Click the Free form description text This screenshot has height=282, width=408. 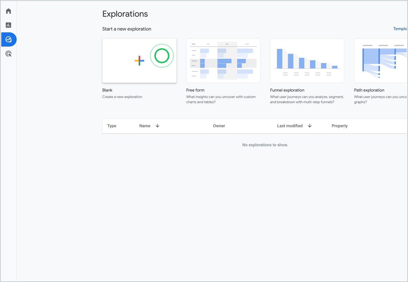(x=221, y=99)
